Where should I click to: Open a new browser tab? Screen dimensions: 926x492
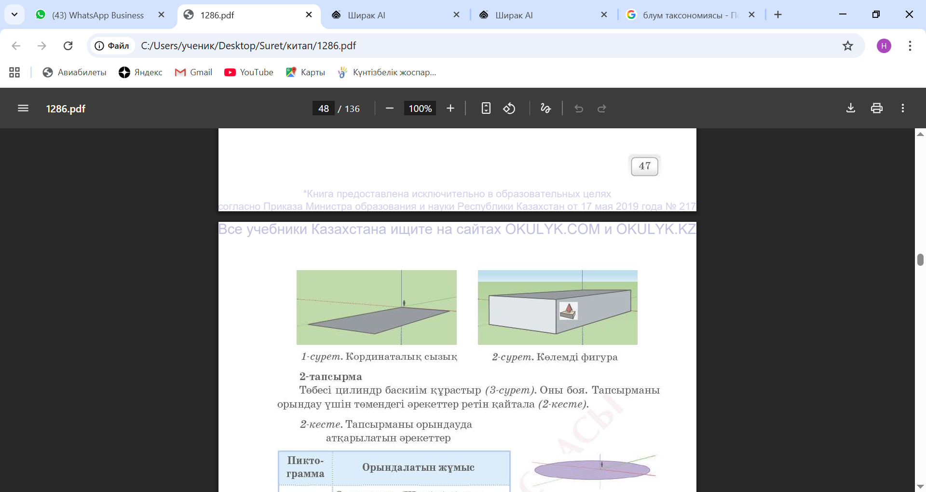coord(778,14)
